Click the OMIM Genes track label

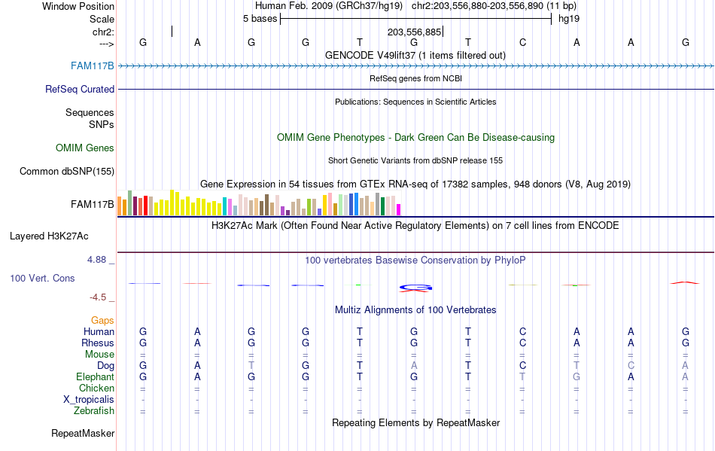click(x=84, y=148)
